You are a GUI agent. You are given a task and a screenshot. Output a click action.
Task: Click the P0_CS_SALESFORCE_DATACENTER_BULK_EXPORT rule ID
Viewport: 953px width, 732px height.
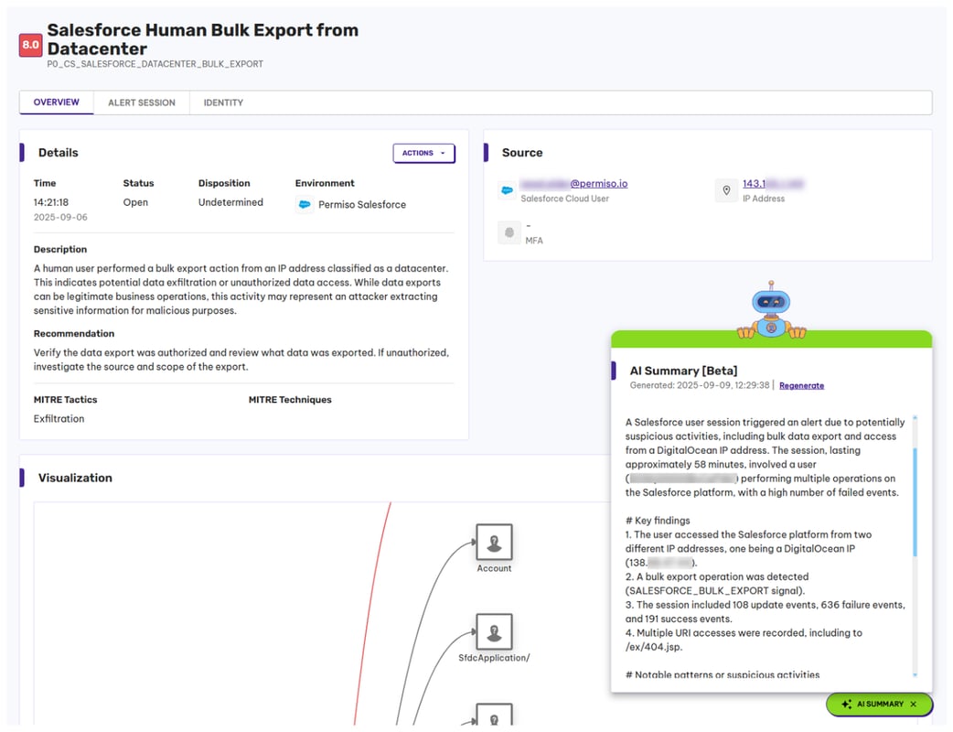(155, 64)
